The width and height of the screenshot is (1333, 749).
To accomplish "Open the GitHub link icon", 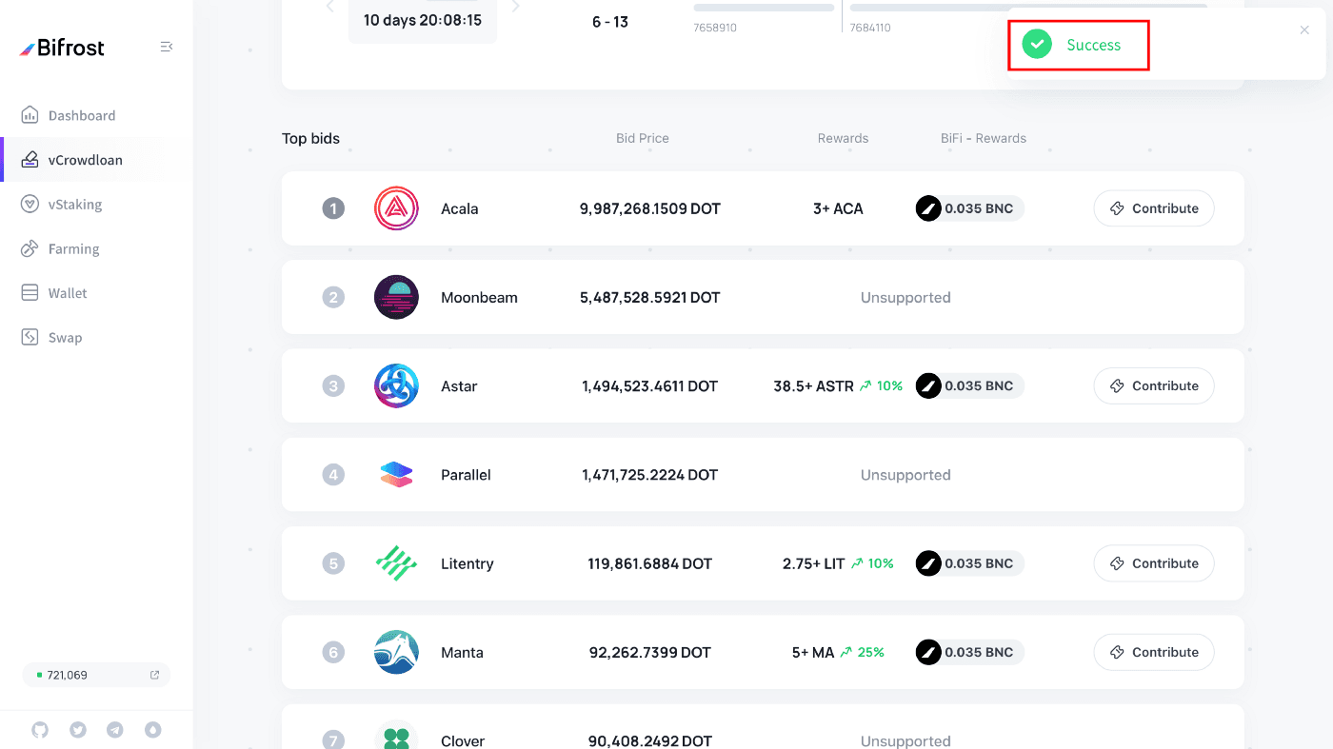I will coord(40,730).
